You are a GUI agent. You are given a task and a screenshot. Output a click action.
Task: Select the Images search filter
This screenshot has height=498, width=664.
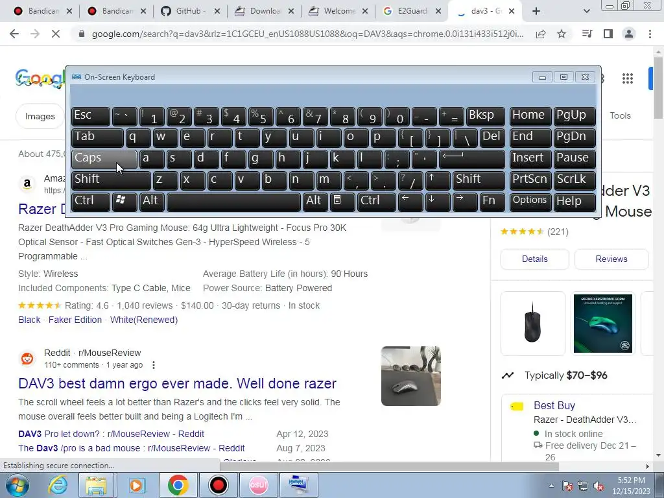40,116
